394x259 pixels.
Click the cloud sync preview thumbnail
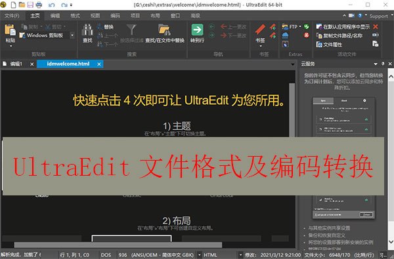click(x=343, y=158)
